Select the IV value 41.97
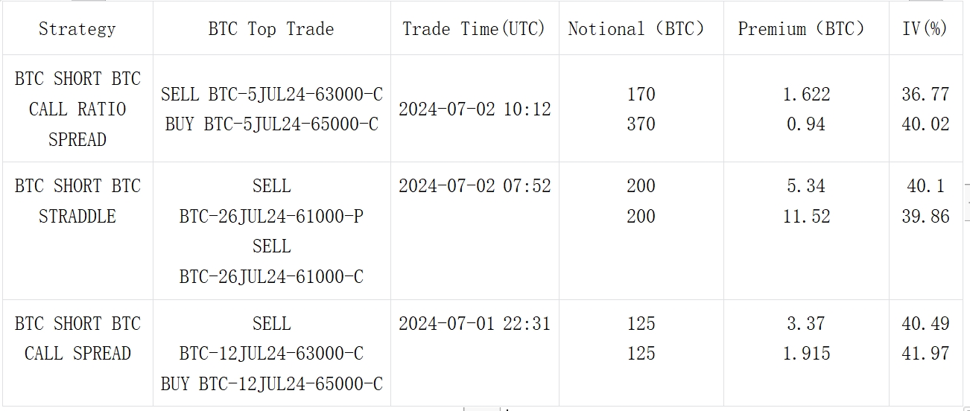 pyautogui.click(x=925, y=353)
